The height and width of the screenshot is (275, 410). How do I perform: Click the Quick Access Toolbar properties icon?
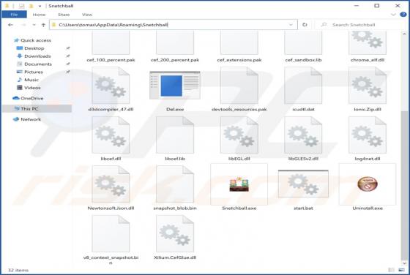22,5
